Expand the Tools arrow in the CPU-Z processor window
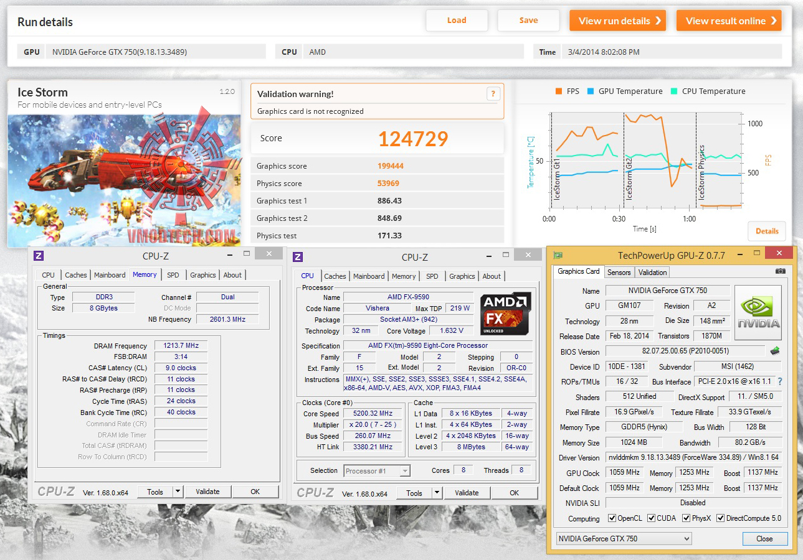Screen dimensions: 803x560 point(437,493)
